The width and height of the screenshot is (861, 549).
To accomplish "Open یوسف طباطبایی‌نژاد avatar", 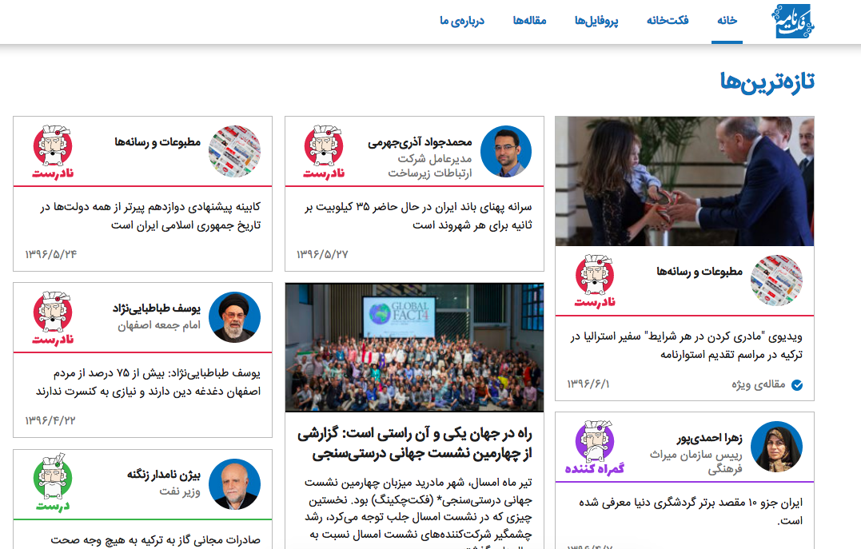I will tap(234, 317).
